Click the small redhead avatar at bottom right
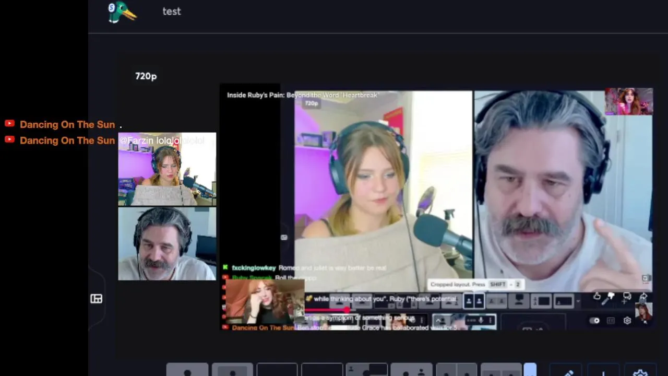The image size is (668, 376). 644,312
